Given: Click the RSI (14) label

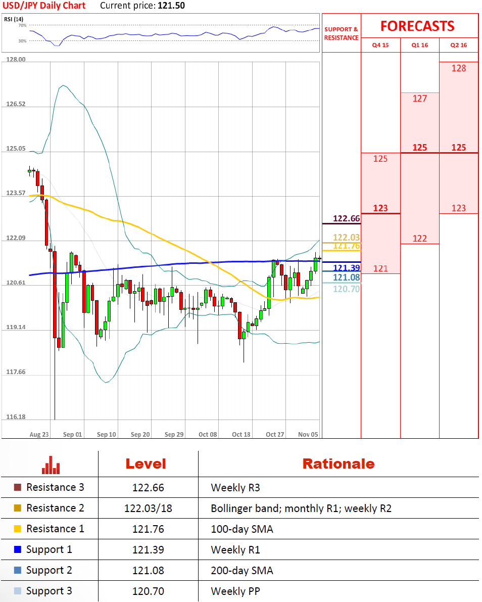Looking at the screenshot, I should pos(14,19).
